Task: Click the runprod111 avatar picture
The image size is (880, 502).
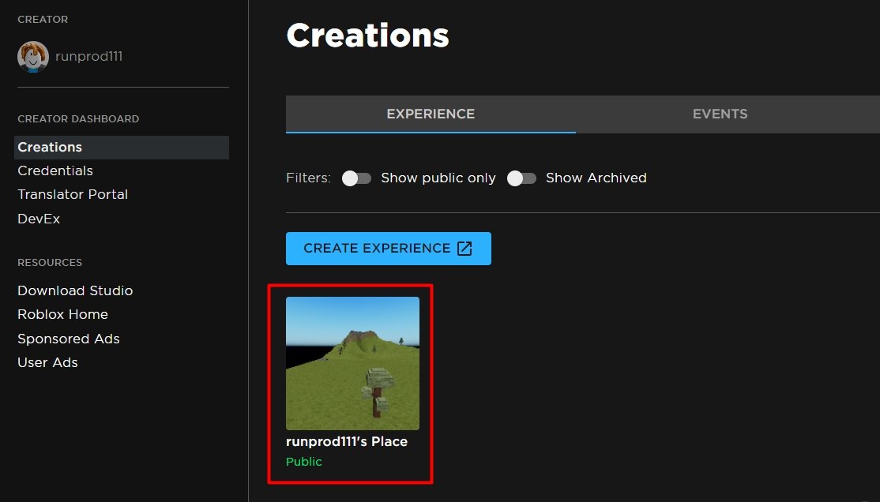Action: click(32, 57)
